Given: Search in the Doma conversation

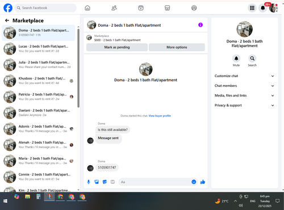Looking at the screenshot, I should (x=252, y=58).
